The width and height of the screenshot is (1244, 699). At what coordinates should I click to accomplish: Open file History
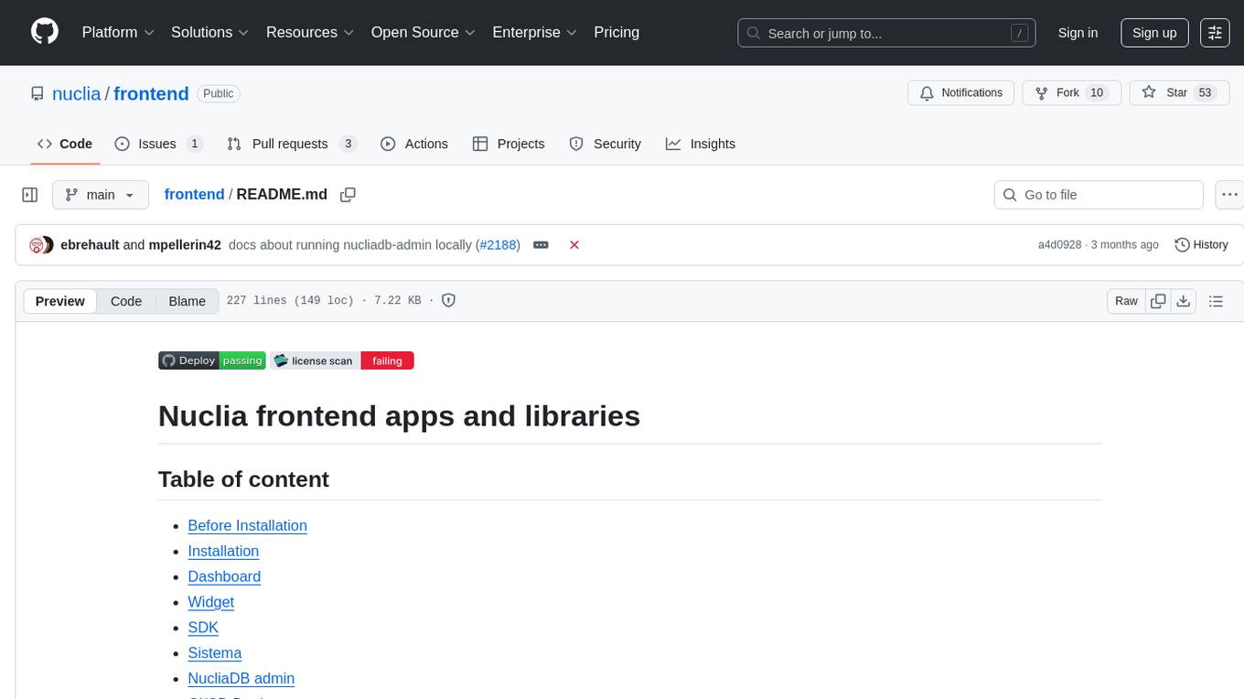[1201, 245]
